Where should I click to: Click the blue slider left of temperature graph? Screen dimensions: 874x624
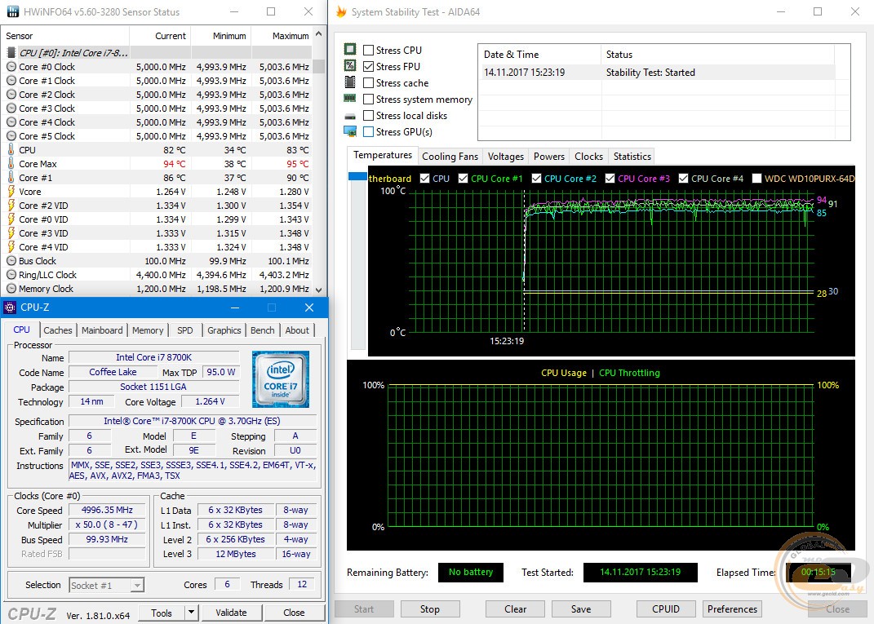357,176
